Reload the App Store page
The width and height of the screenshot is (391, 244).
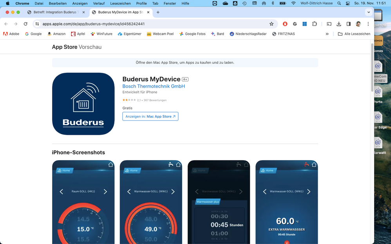[x=25, y=24]
